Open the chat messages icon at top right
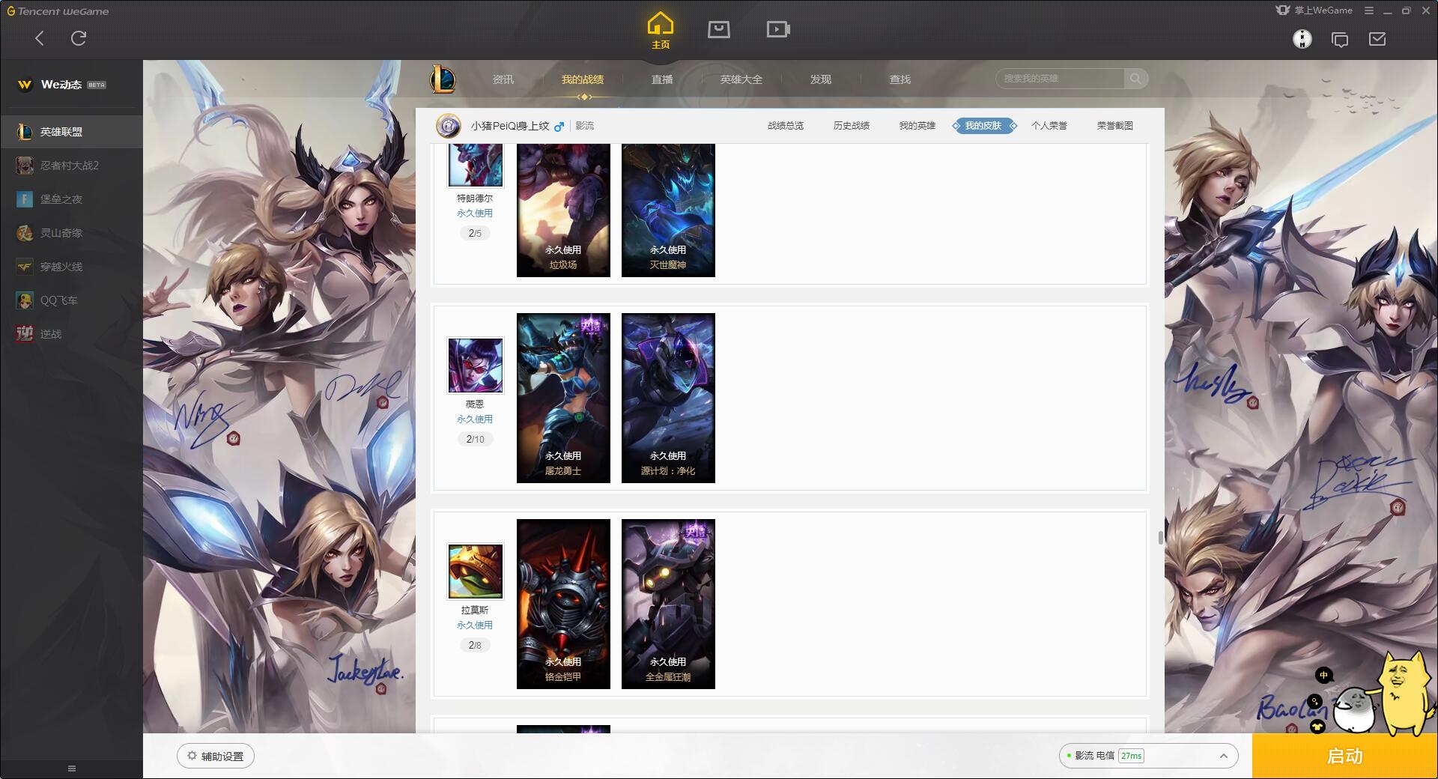This screenshot has width=1438, height=779. 1340,39
